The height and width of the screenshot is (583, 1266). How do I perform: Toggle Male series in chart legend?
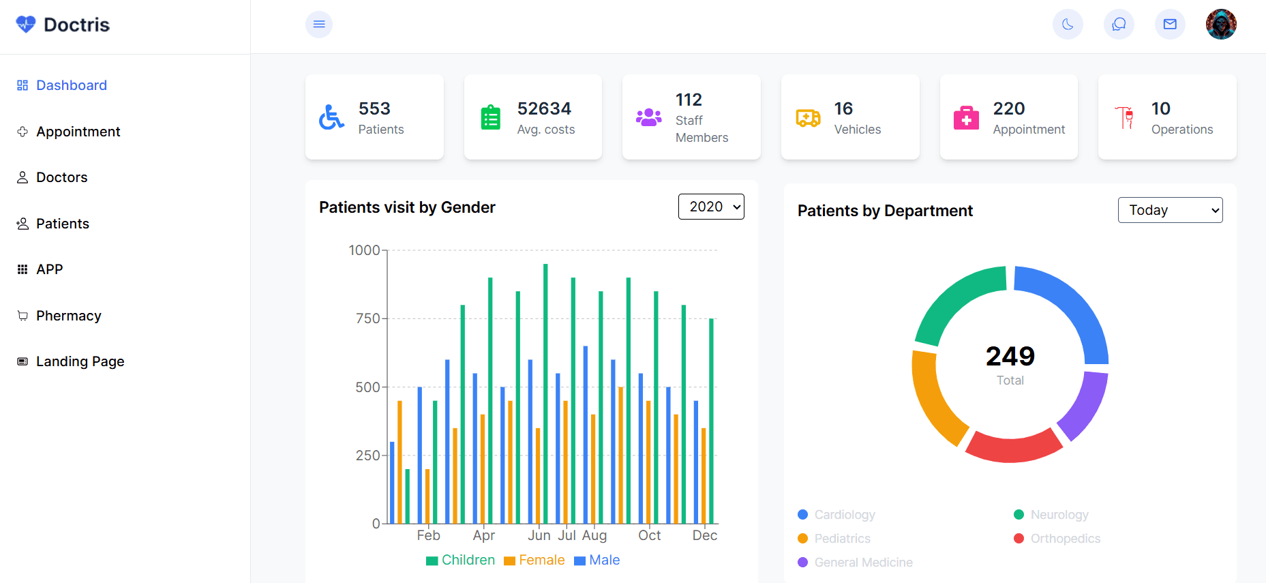coord(597,560)
